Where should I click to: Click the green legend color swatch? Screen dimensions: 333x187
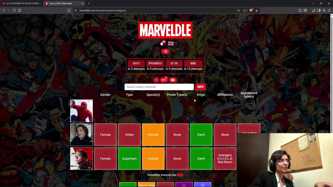pyautogui.click(x=128, y=185)
